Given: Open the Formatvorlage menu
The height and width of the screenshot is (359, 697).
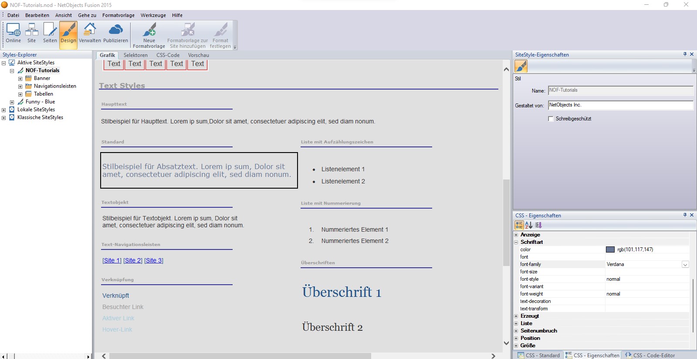Looking at the screenshot, I should 118,15.
